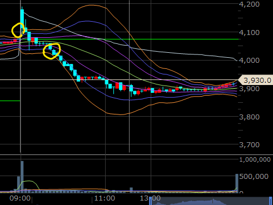Screen dimensions: 273x205
Task: Click the 500,000 volume axis label
Action: click(254, 177)
